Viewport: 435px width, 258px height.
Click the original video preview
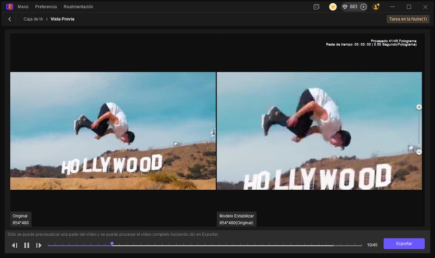point(113,131)
